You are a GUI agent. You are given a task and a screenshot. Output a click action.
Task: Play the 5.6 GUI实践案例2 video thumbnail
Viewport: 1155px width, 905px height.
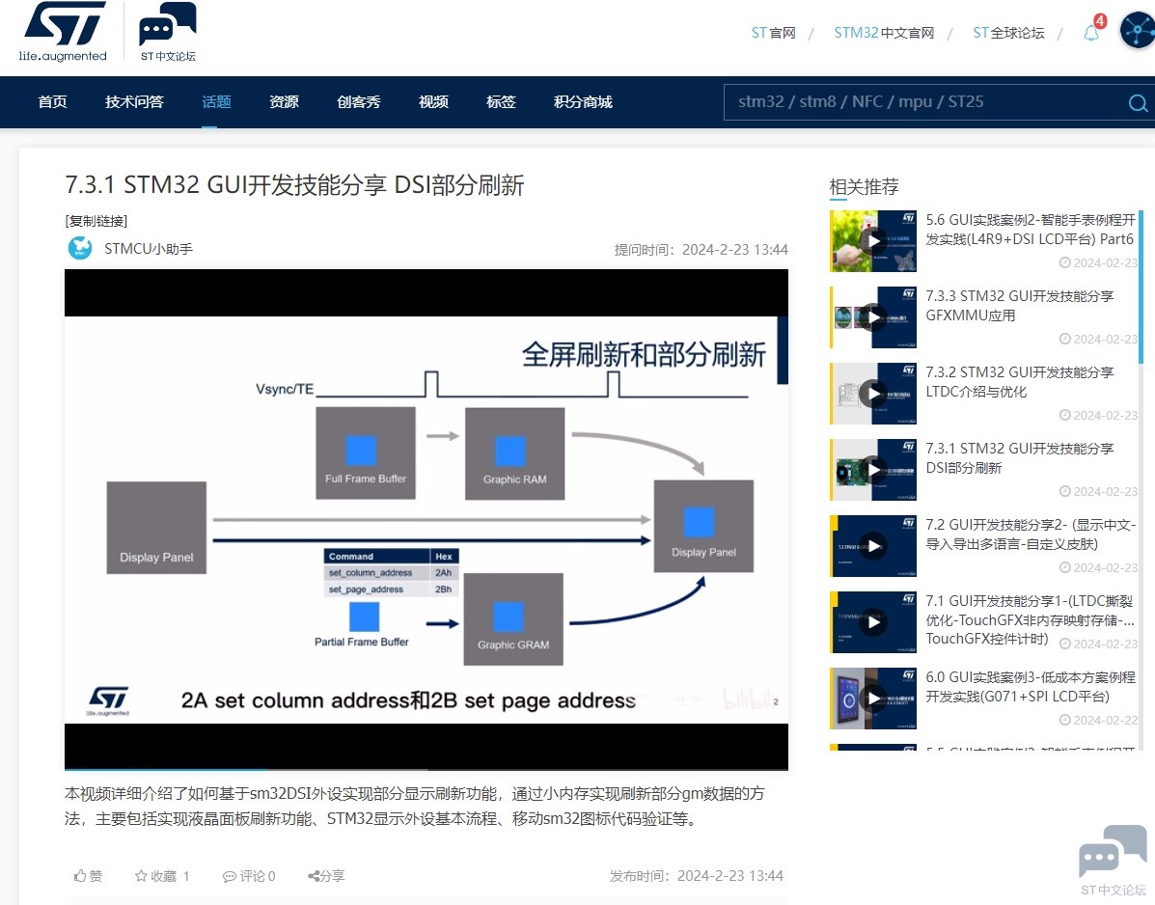coord(873,241)
